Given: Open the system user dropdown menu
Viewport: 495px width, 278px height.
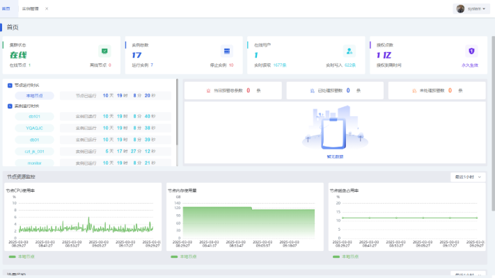Looking at the screenshot, I should 471,8.
